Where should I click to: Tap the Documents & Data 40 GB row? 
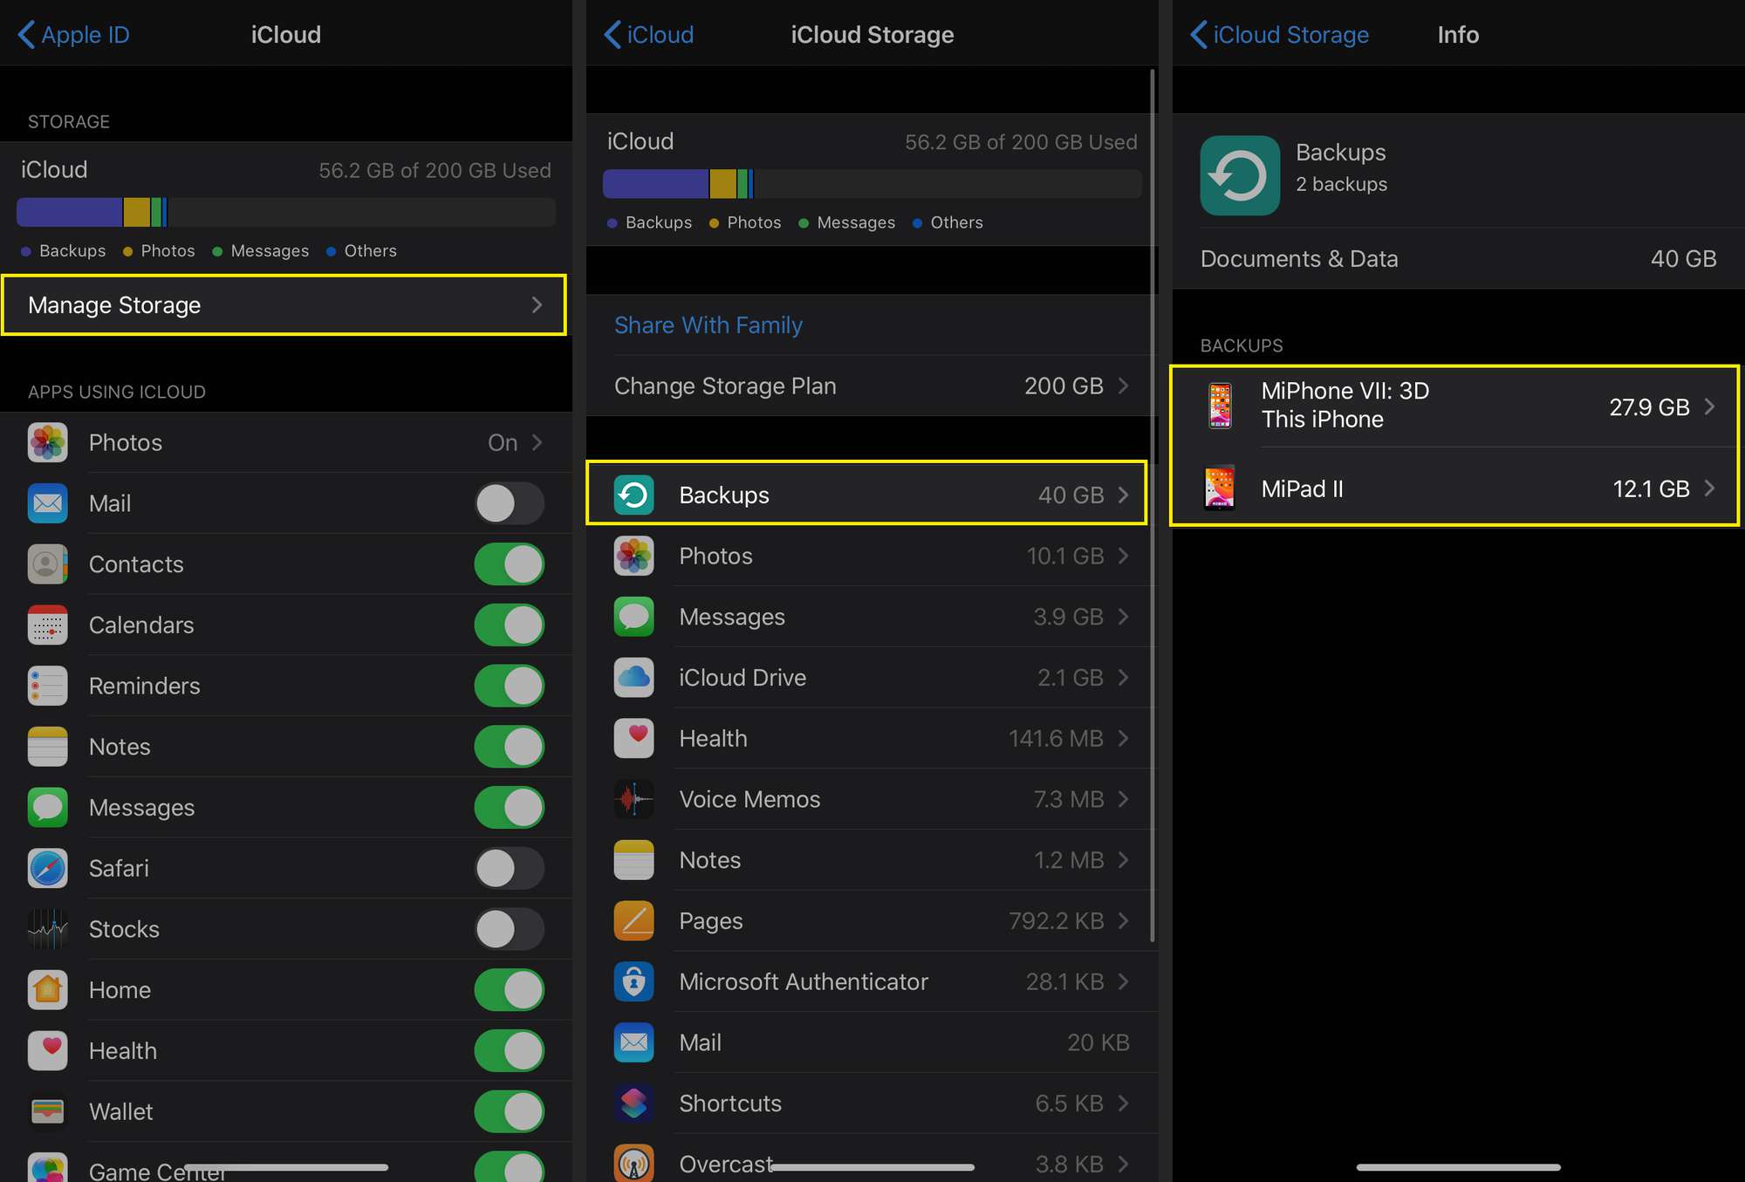(x=1459, y=259)
